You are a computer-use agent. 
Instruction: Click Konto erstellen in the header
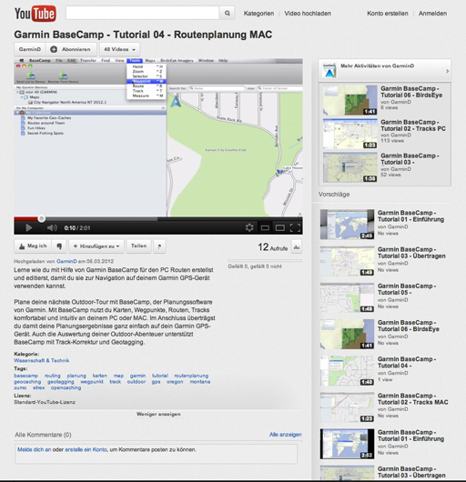pyautogui.click(x=387, y=14)
